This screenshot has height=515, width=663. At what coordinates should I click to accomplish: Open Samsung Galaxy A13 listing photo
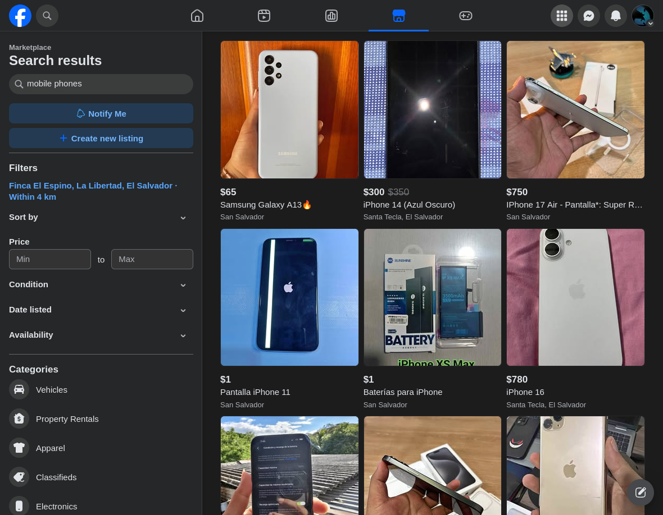click(x=289, y=110)
